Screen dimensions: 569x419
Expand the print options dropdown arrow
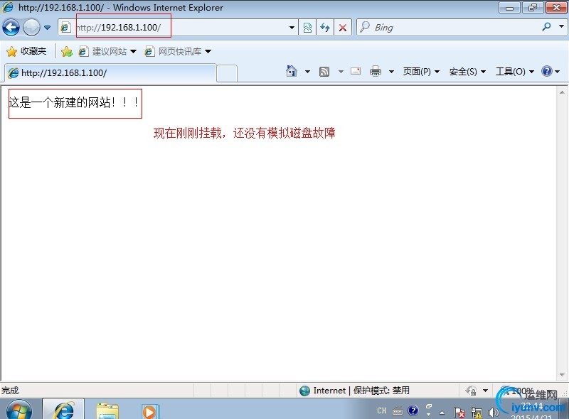coord(391,72)
